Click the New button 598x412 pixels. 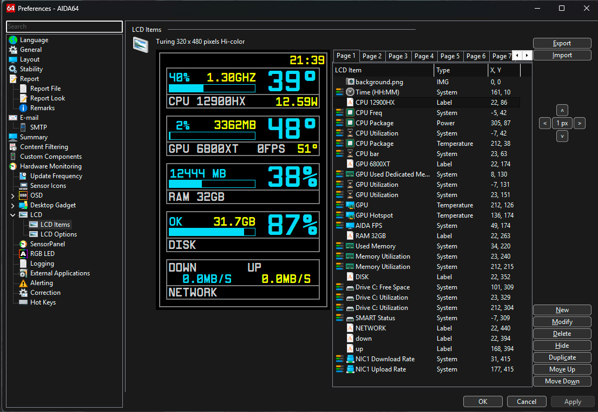click(x=562, y=310)
